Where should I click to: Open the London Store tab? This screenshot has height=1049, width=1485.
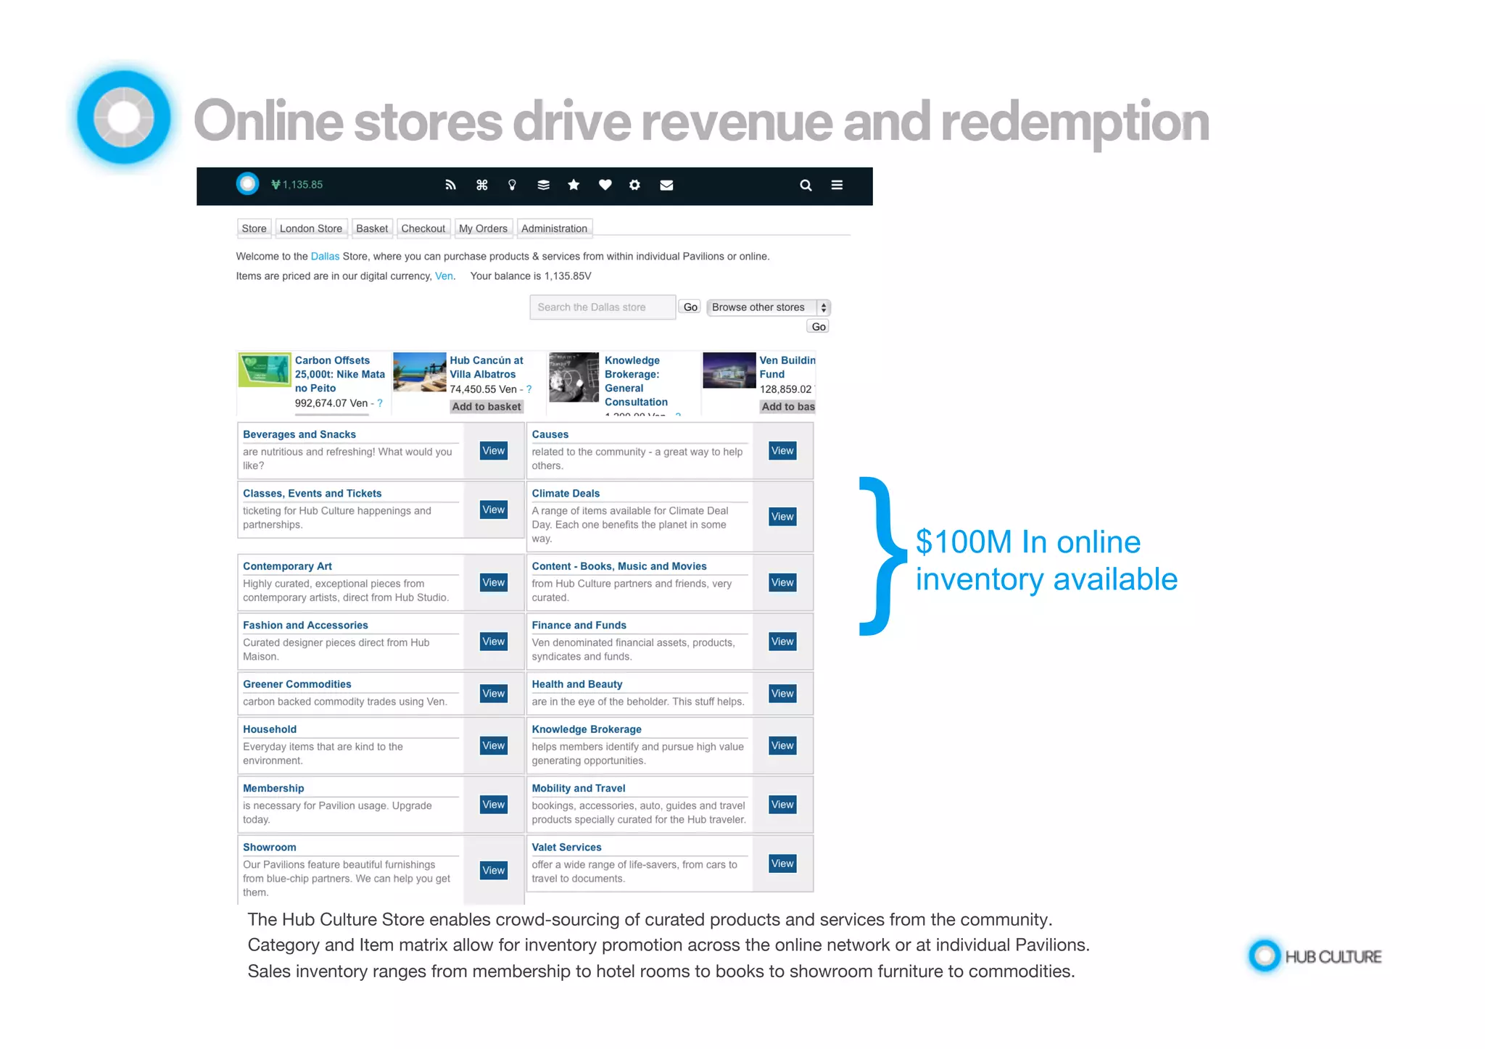(311, 228)
